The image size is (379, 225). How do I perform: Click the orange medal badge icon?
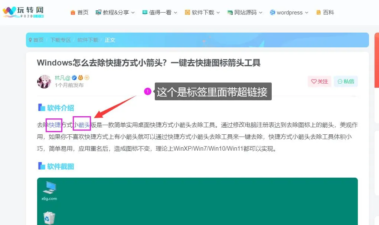(x=81, y=78)
